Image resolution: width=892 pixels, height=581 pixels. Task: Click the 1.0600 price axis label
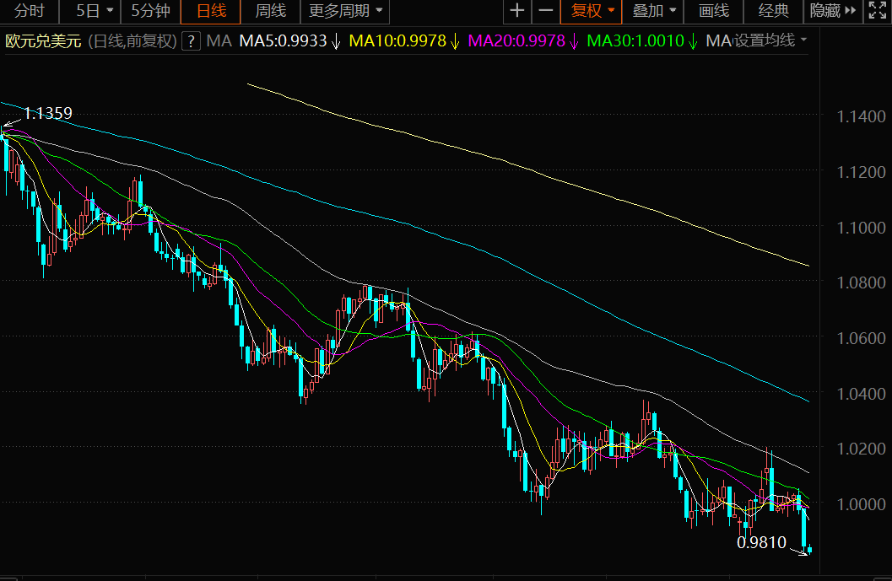coord(861,337)
